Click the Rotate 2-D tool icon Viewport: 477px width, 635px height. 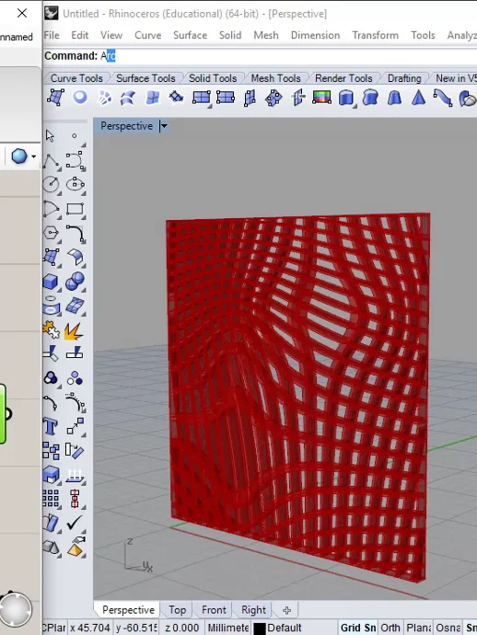coord(75,451)
